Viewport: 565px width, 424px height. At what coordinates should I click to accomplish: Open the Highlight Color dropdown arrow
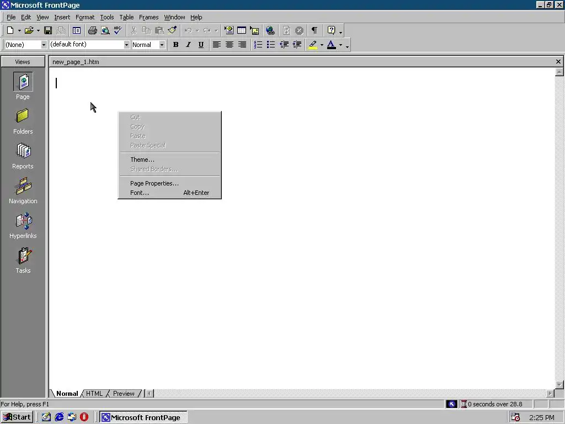click(322, 45)
